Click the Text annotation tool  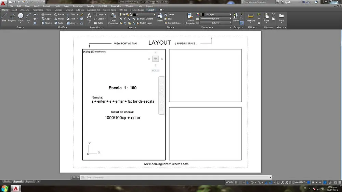pyautogui.click(x=89, y=17)
